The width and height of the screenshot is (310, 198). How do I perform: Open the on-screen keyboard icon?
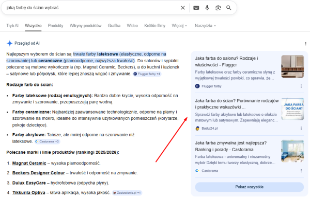(x=196, y=8)
